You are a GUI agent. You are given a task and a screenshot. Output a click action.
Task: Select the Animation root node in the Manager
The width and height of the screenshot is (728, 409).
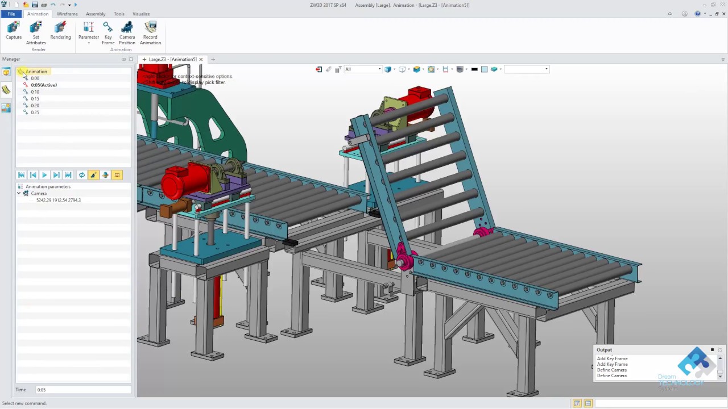(x=36, y=71)
